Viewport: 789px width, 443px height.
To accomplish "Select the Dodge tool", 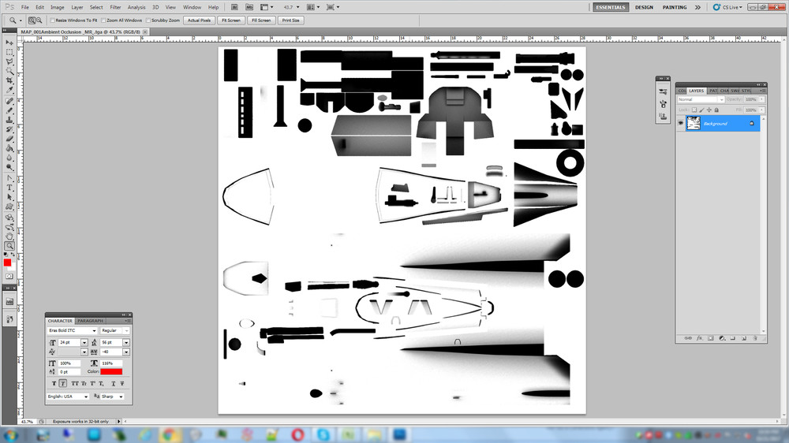I will tap(9, 168).
